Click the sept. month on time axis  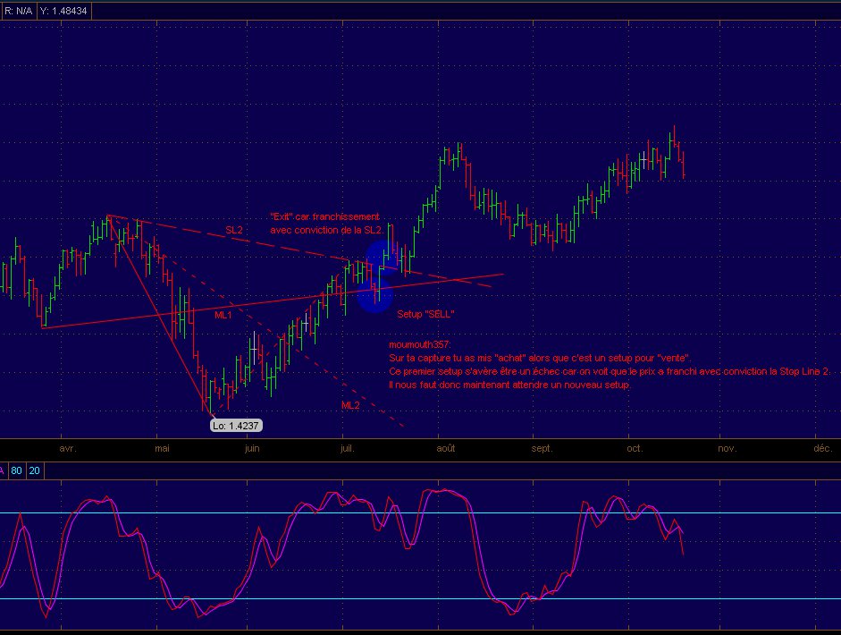click(542, 449)
